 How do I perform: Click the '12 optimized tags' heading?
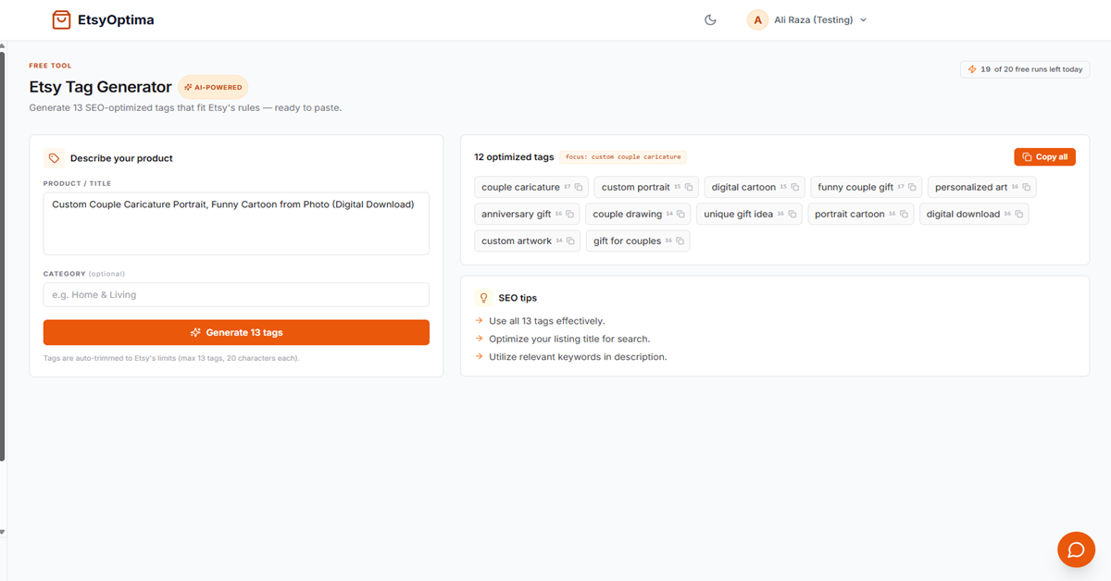click(514, 157)
